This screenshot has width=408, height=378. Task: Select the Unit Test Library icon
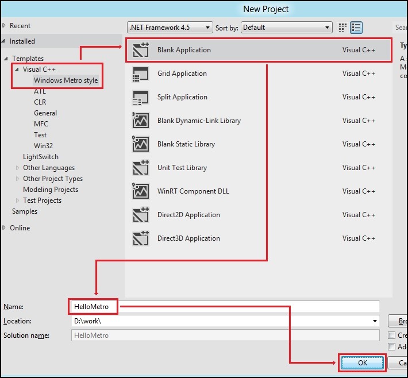[141, 168]
